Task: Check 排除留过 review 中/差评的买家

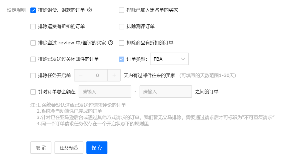Action: coord(33,42)
